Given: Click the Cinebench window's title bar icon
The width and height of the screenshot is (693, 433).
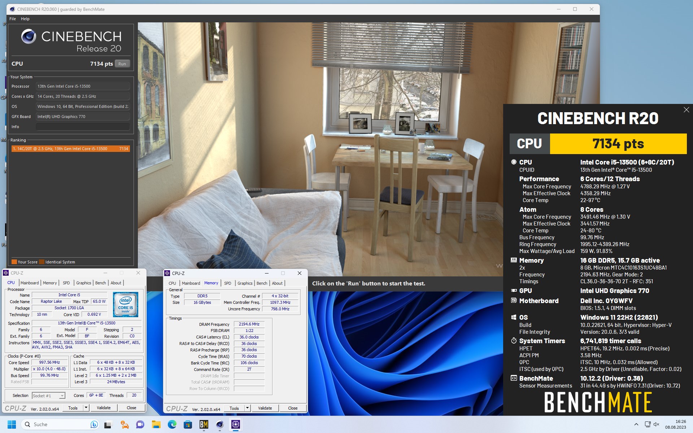Looking at the screenshot, I should coord(12,9).
